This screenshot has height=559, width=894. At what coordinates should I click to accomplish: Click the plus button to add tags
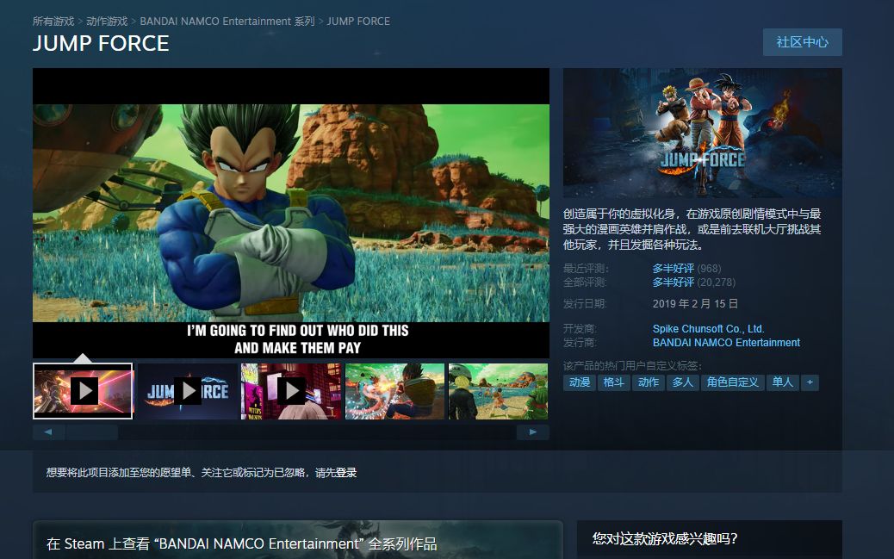click(x=809, y=382)
